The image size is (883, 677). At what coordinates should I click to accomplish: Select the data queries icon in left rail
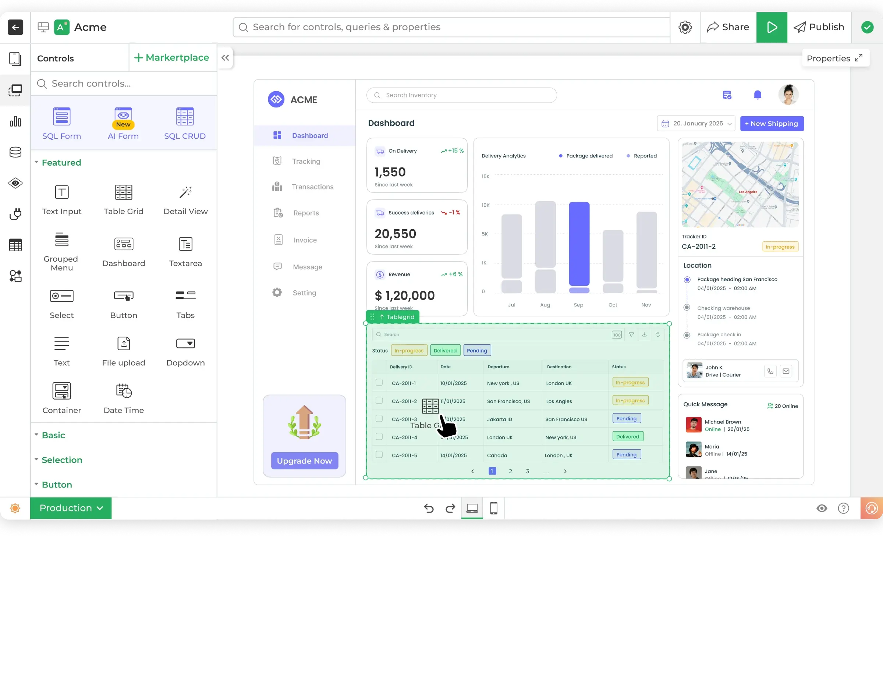coord(15,245)
